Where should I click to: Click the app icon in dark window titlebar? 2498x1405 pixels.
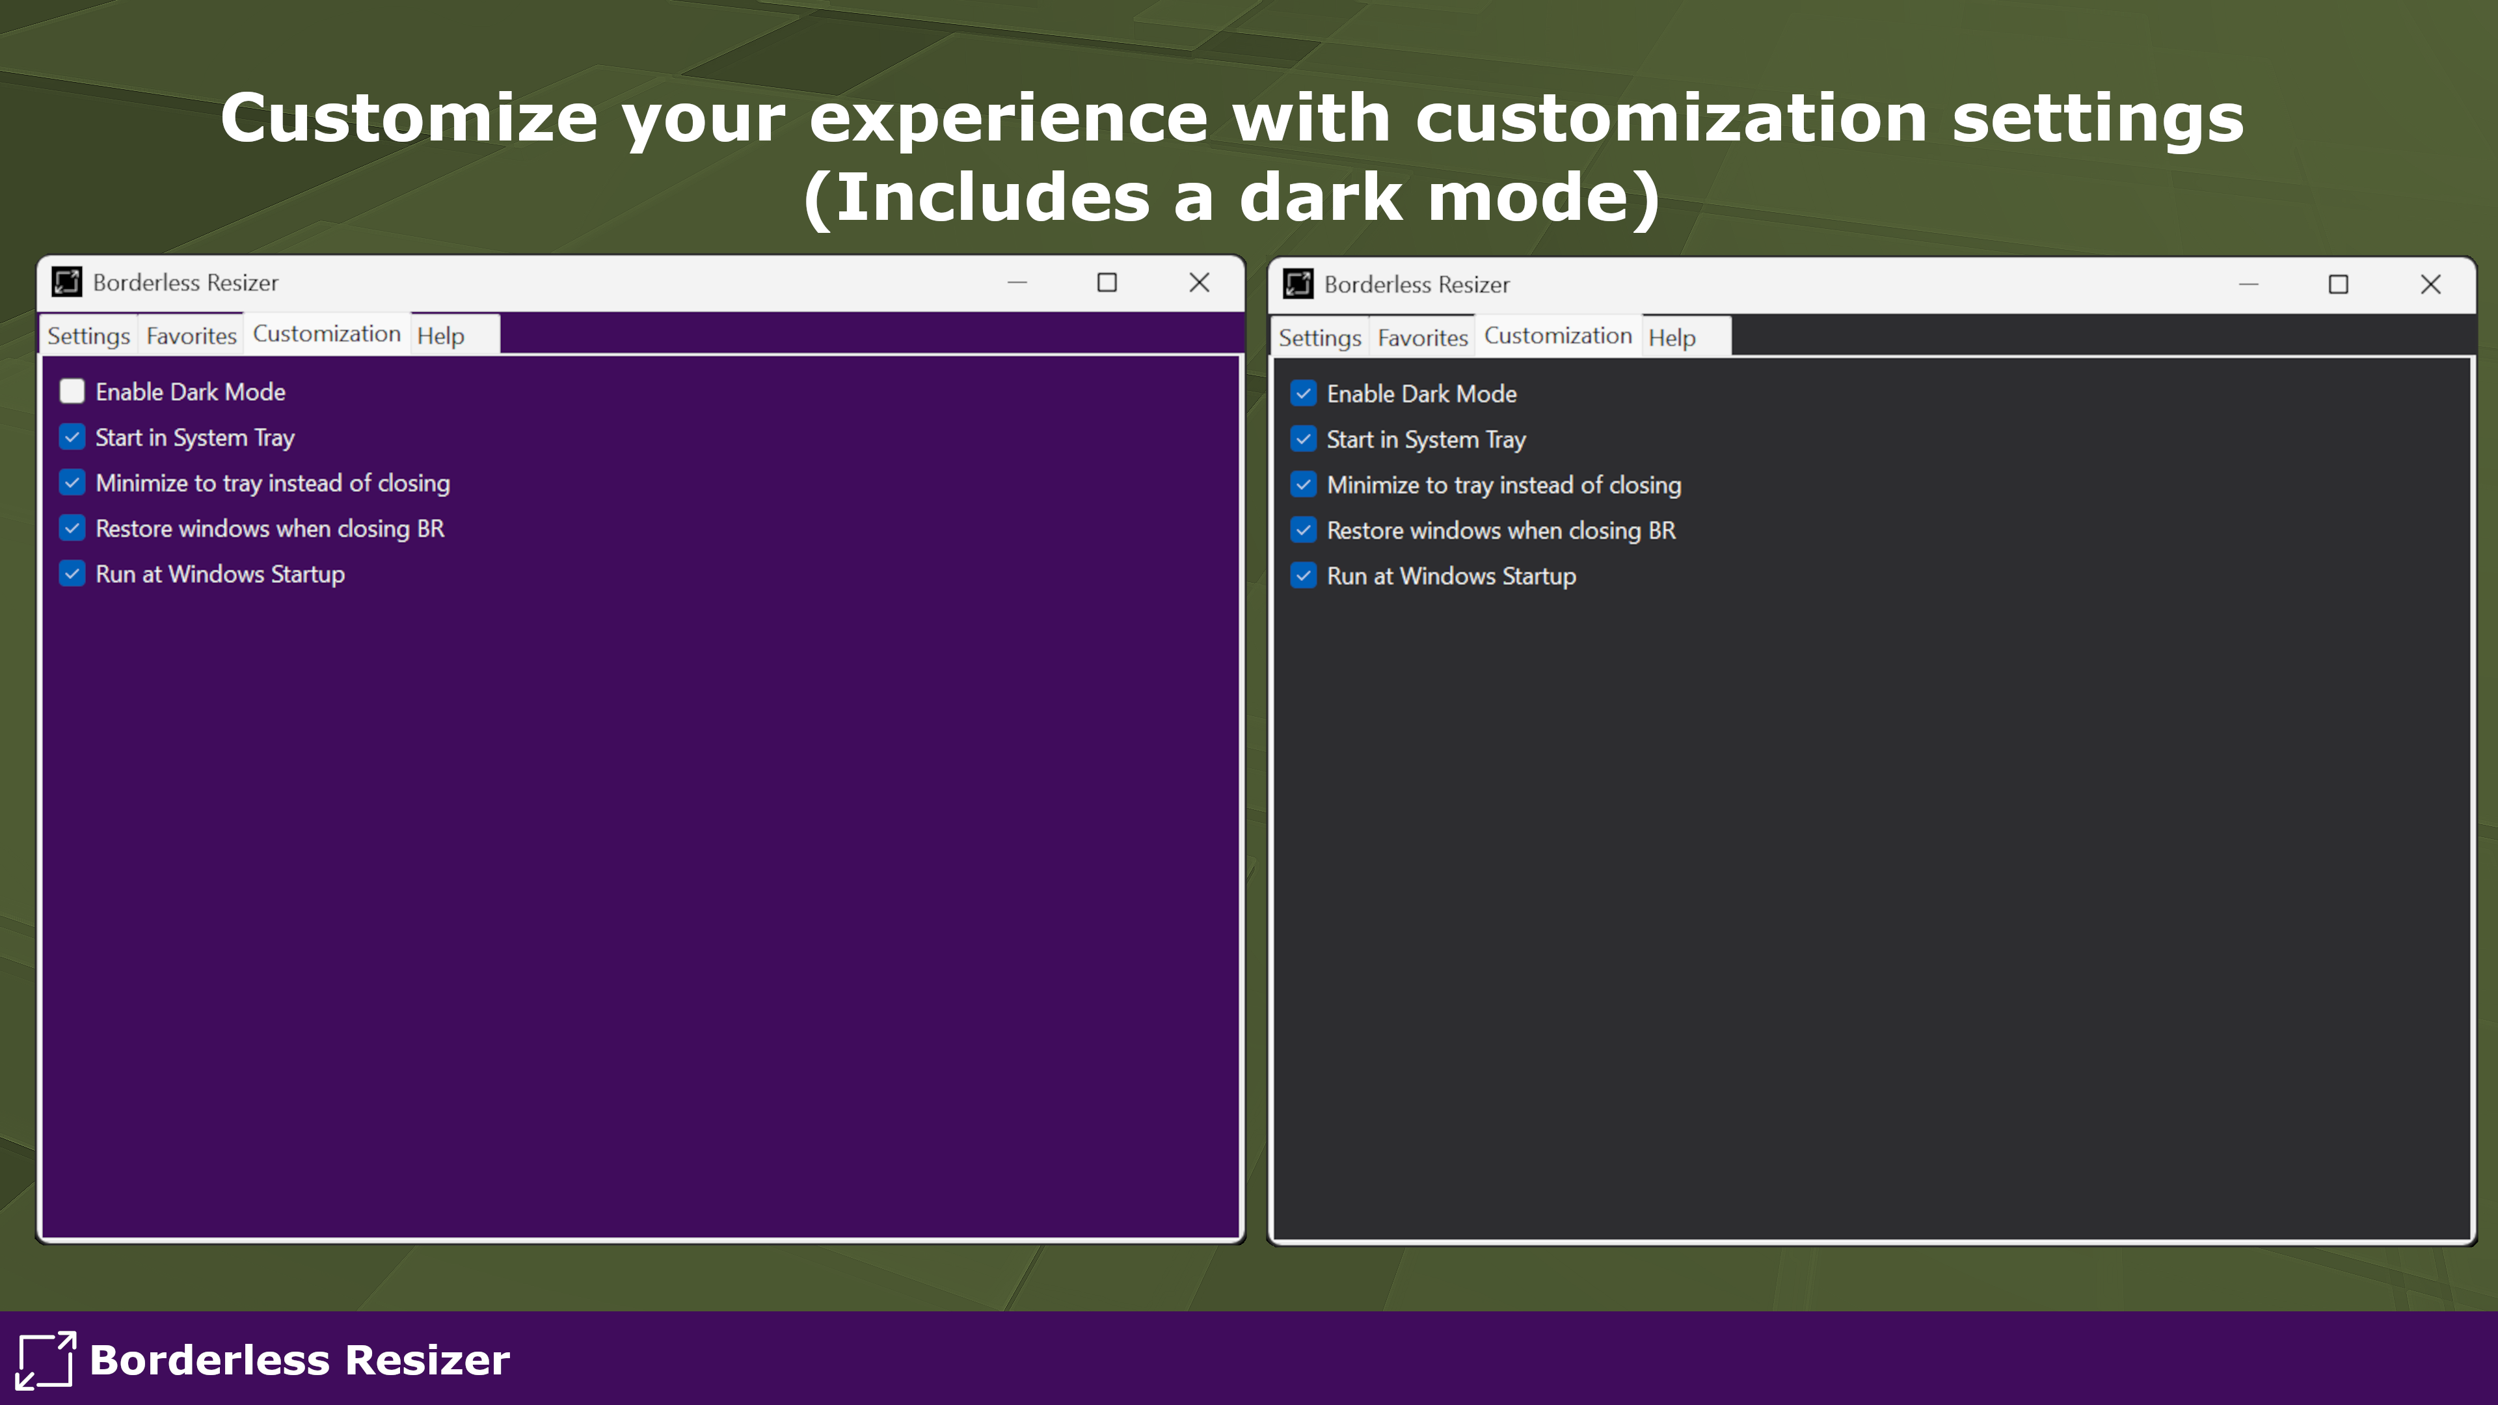[1298, 284]
